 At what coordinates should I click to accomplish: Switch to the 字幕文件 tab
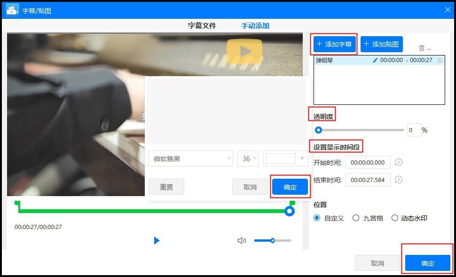[x=202, y=25]
